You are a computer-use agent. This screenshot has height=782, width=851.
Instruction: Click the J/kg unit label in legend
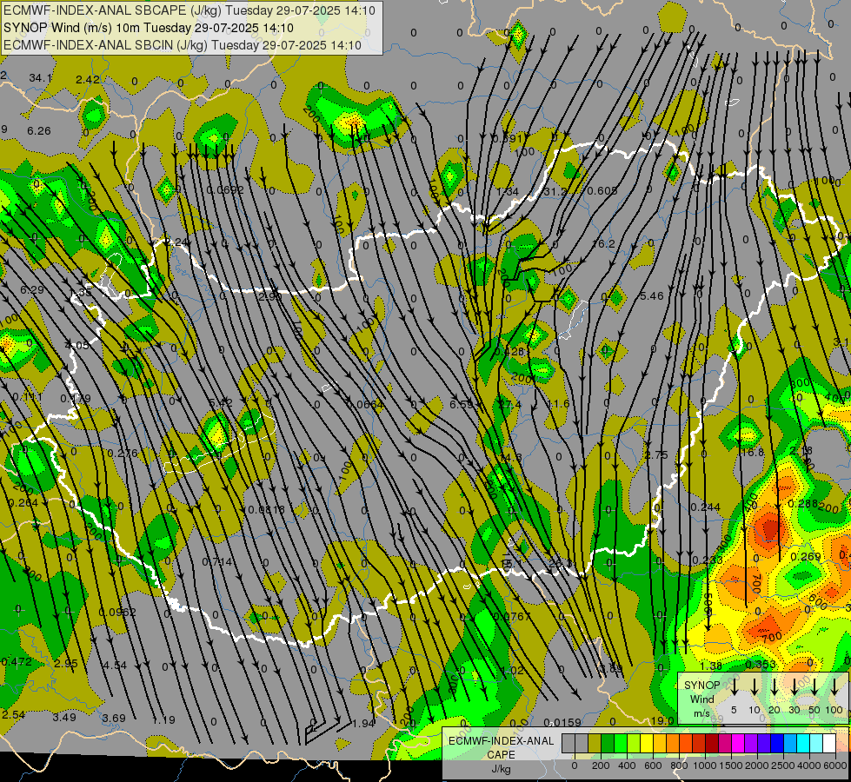coord(501,769)
